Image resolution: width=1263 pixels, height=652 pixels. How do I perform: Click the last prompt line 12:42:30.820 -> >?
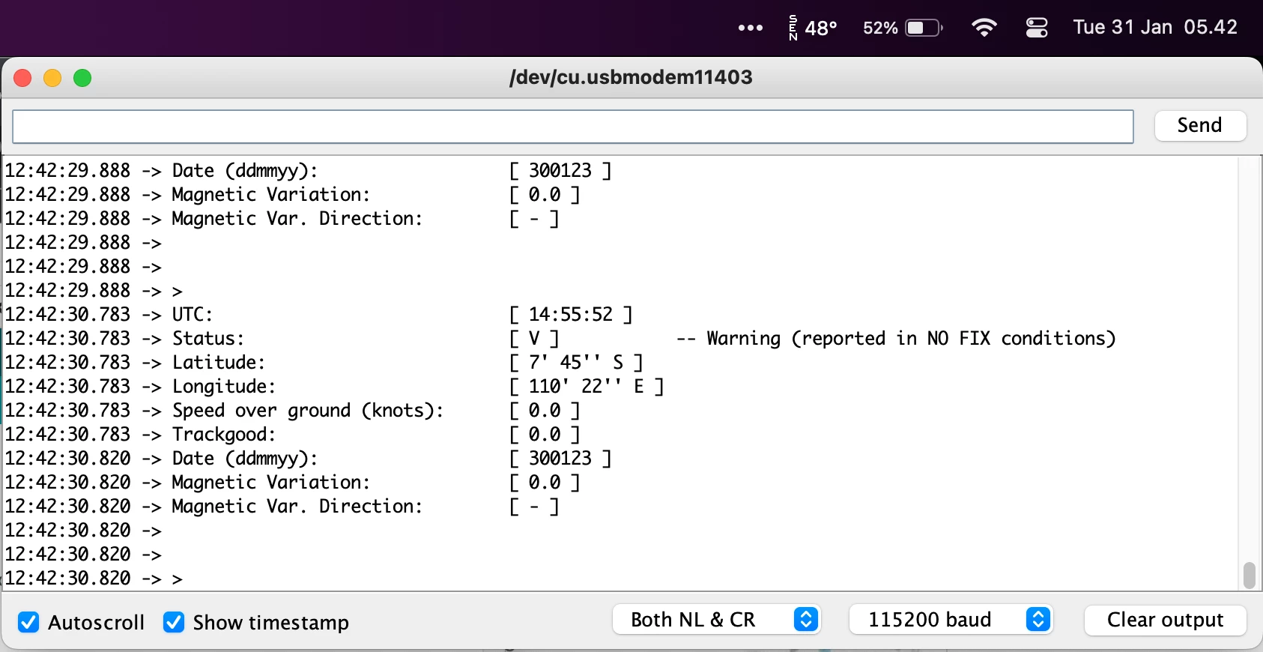[94, 579]
